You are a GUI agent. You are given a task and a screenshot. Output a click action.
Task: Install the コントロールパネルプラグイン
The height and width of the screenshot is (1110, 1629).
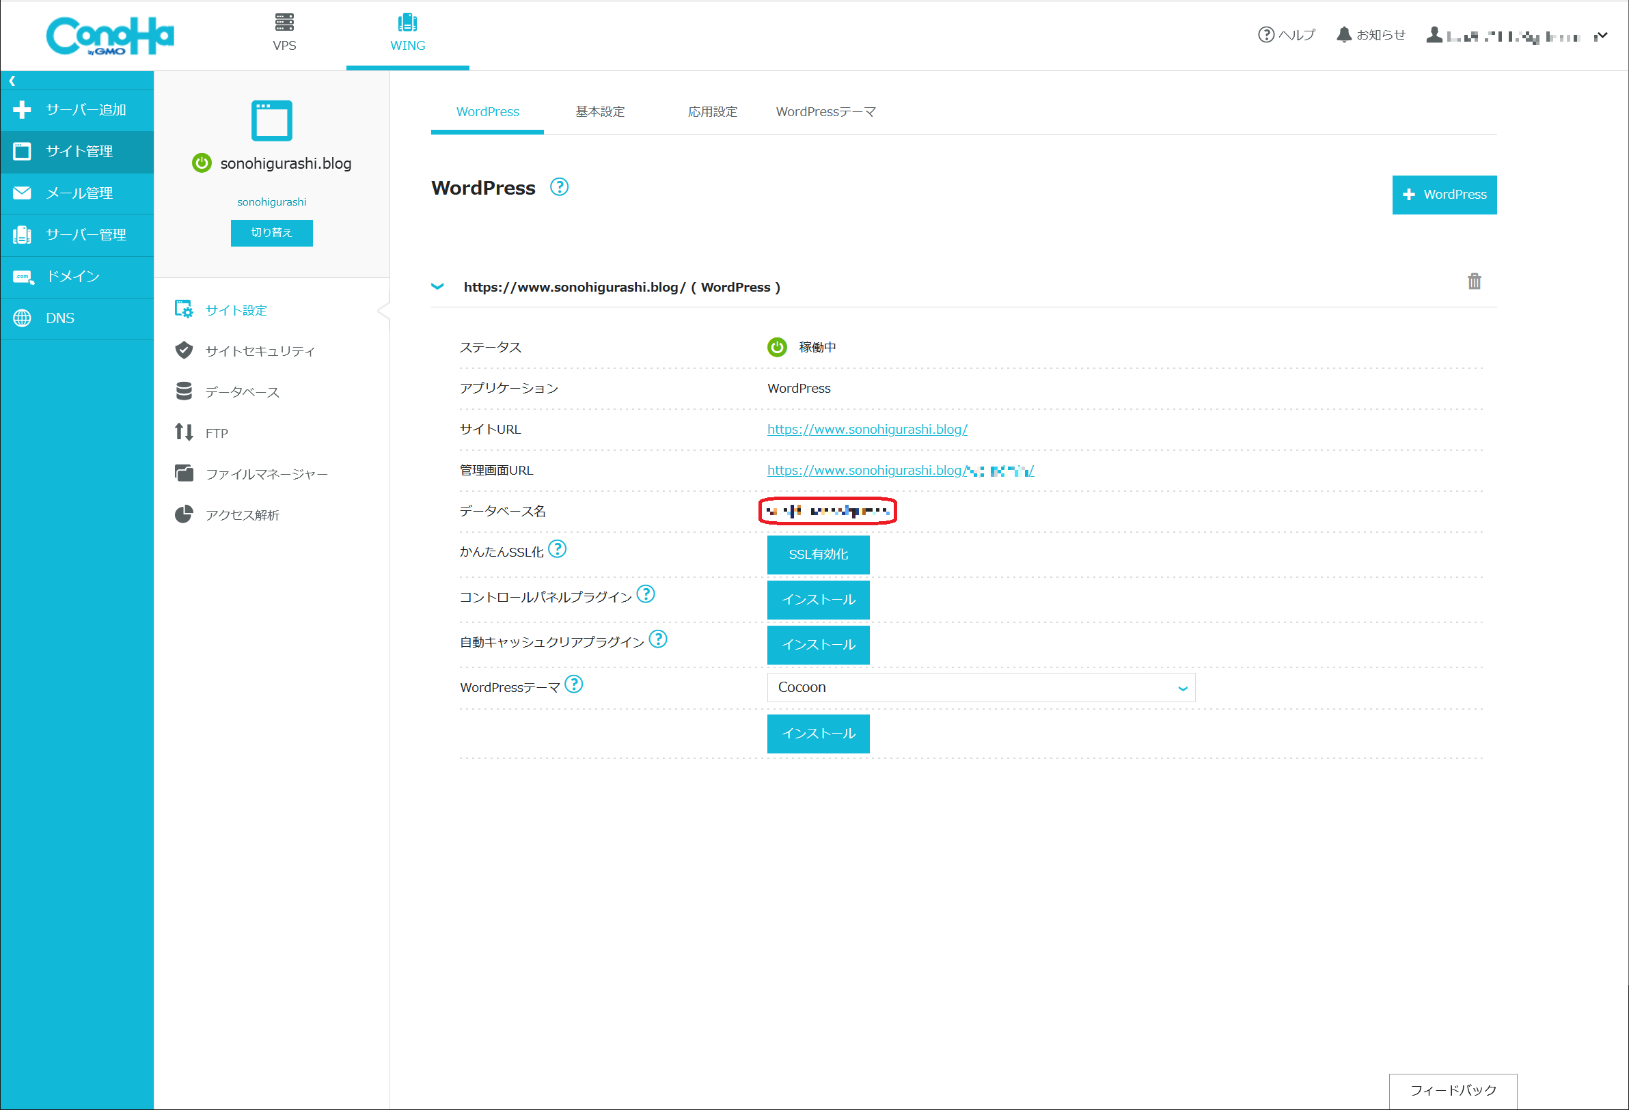point(818,600)
